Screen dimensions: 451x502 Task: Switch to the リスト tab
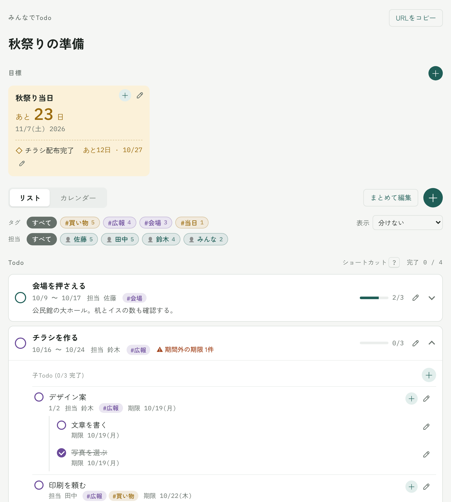[x=30, y=198]
